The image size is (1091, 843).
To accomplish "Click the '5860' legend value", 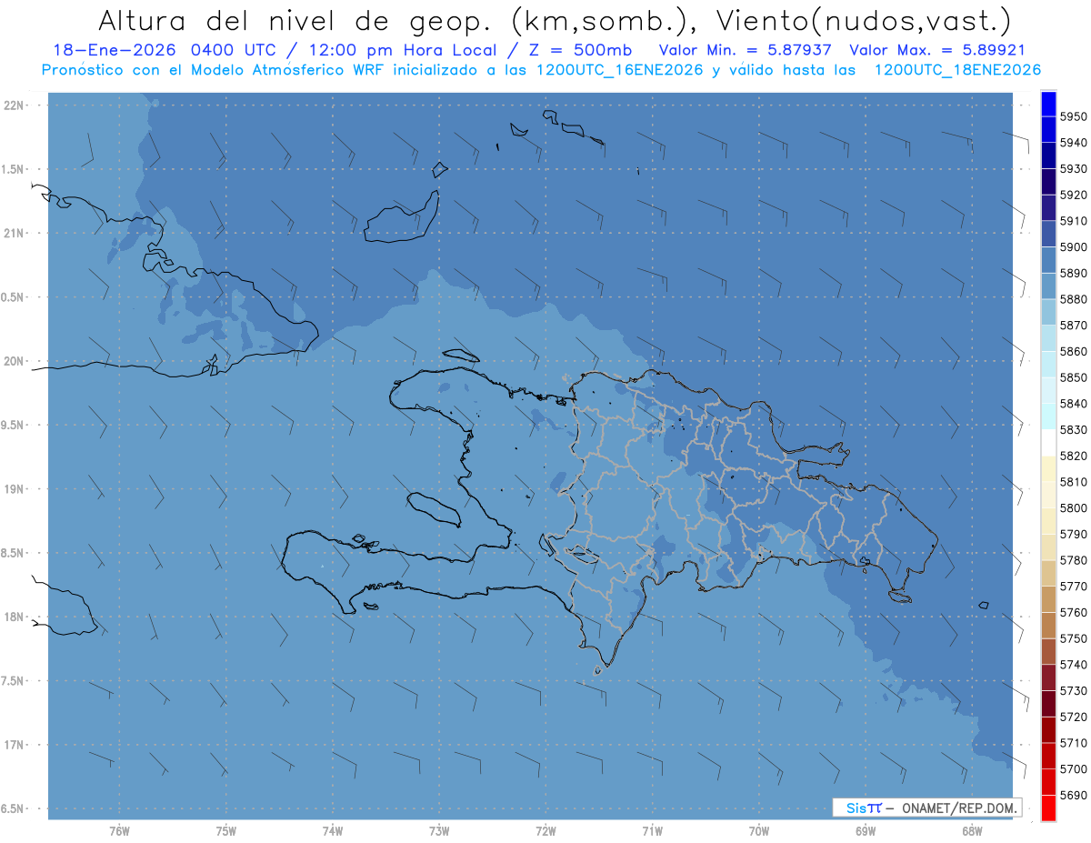I will (1074, 352).
